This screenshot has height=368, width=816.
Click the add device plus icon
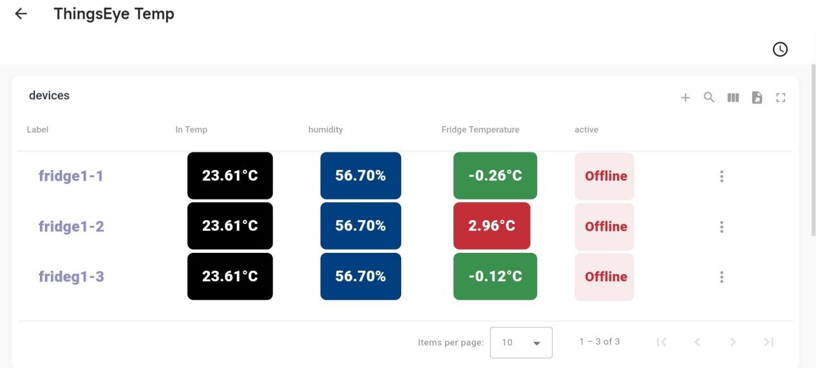click(685, 98)
